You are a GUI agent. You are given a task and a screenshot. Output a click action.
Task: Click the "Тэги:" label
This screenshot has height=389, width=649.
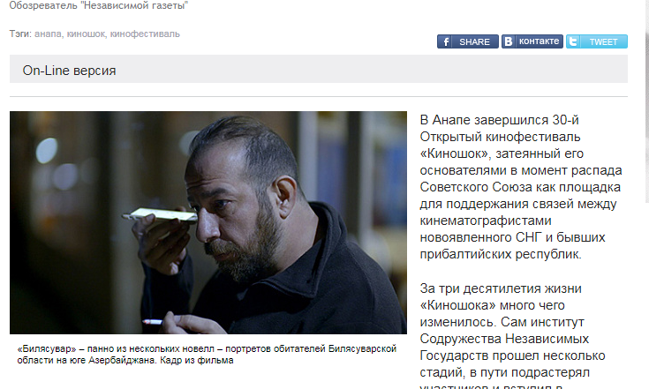(20, 34)
